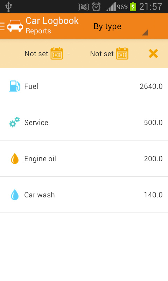
Task: Tap the teal Service gears icon
Action: pyautogui.click(x=14, y=122)
